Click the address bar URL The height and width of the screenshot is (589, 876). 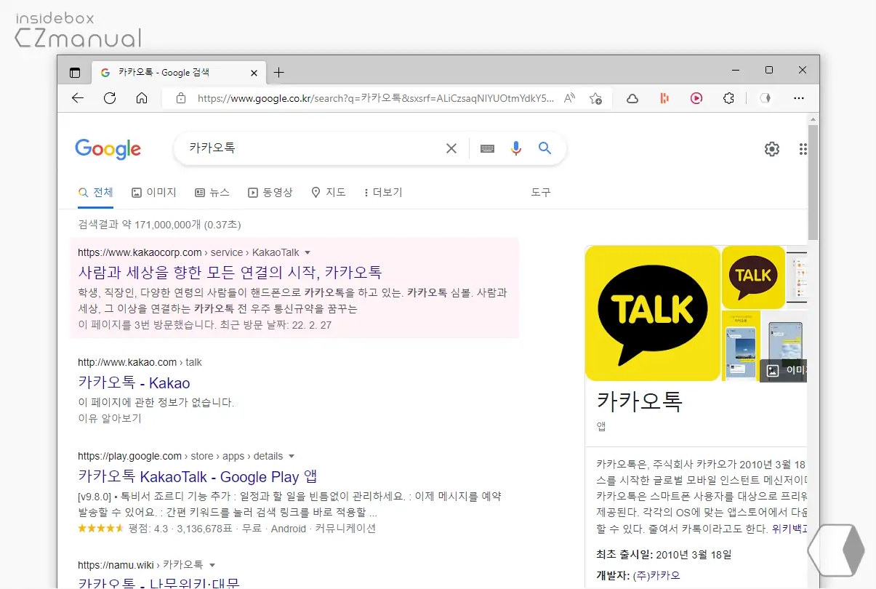point(376,98)
